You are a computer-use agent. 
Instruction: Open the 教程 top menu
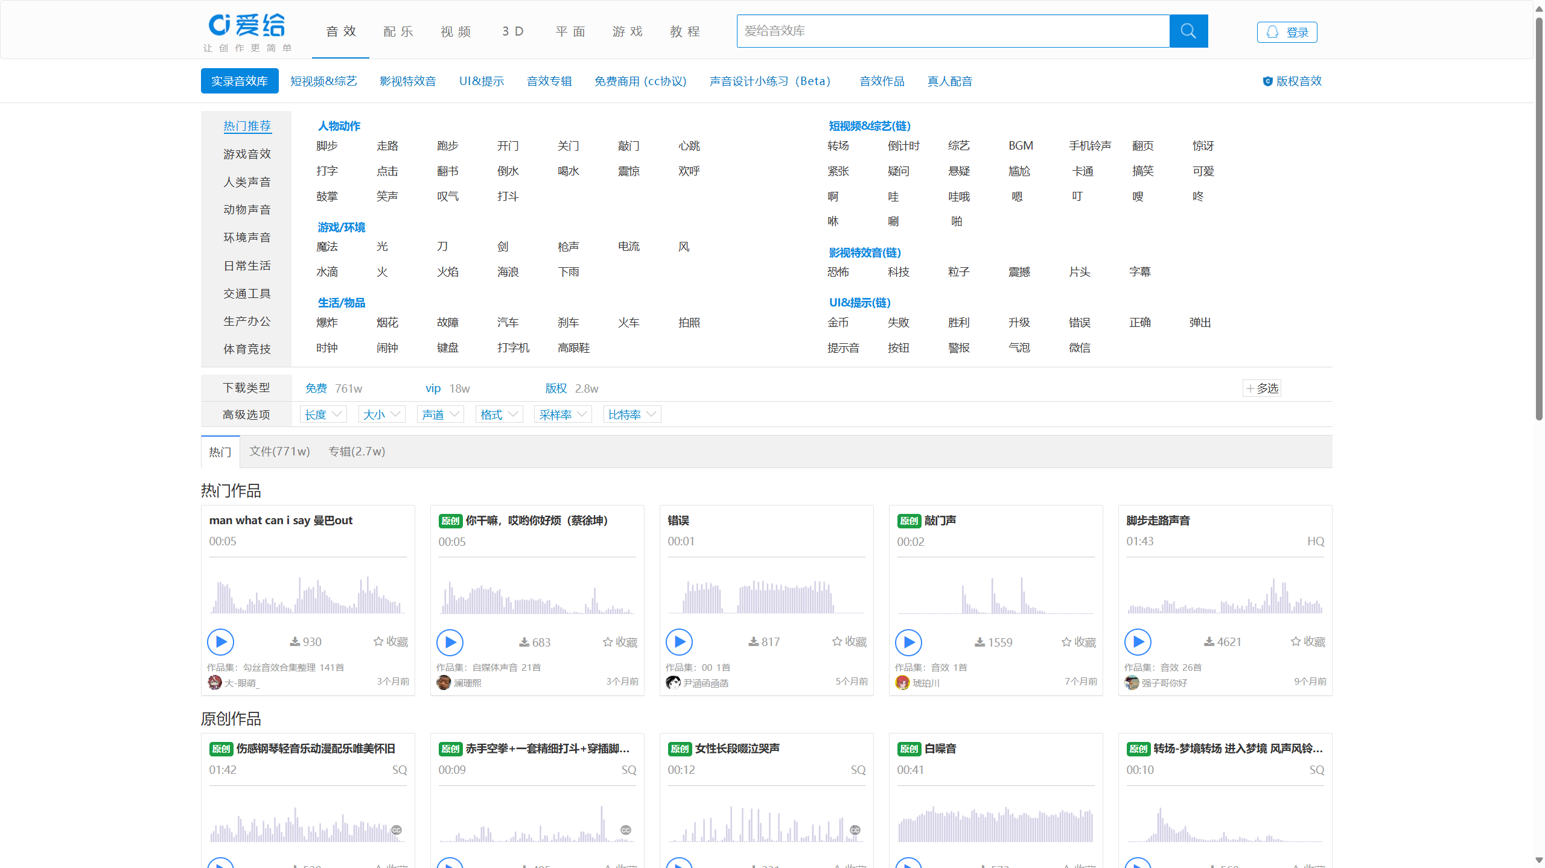click(x=684, y=31)
